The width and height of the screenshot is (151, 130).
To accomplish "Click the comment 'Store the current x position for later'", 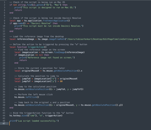I will (x=40, y=68).
